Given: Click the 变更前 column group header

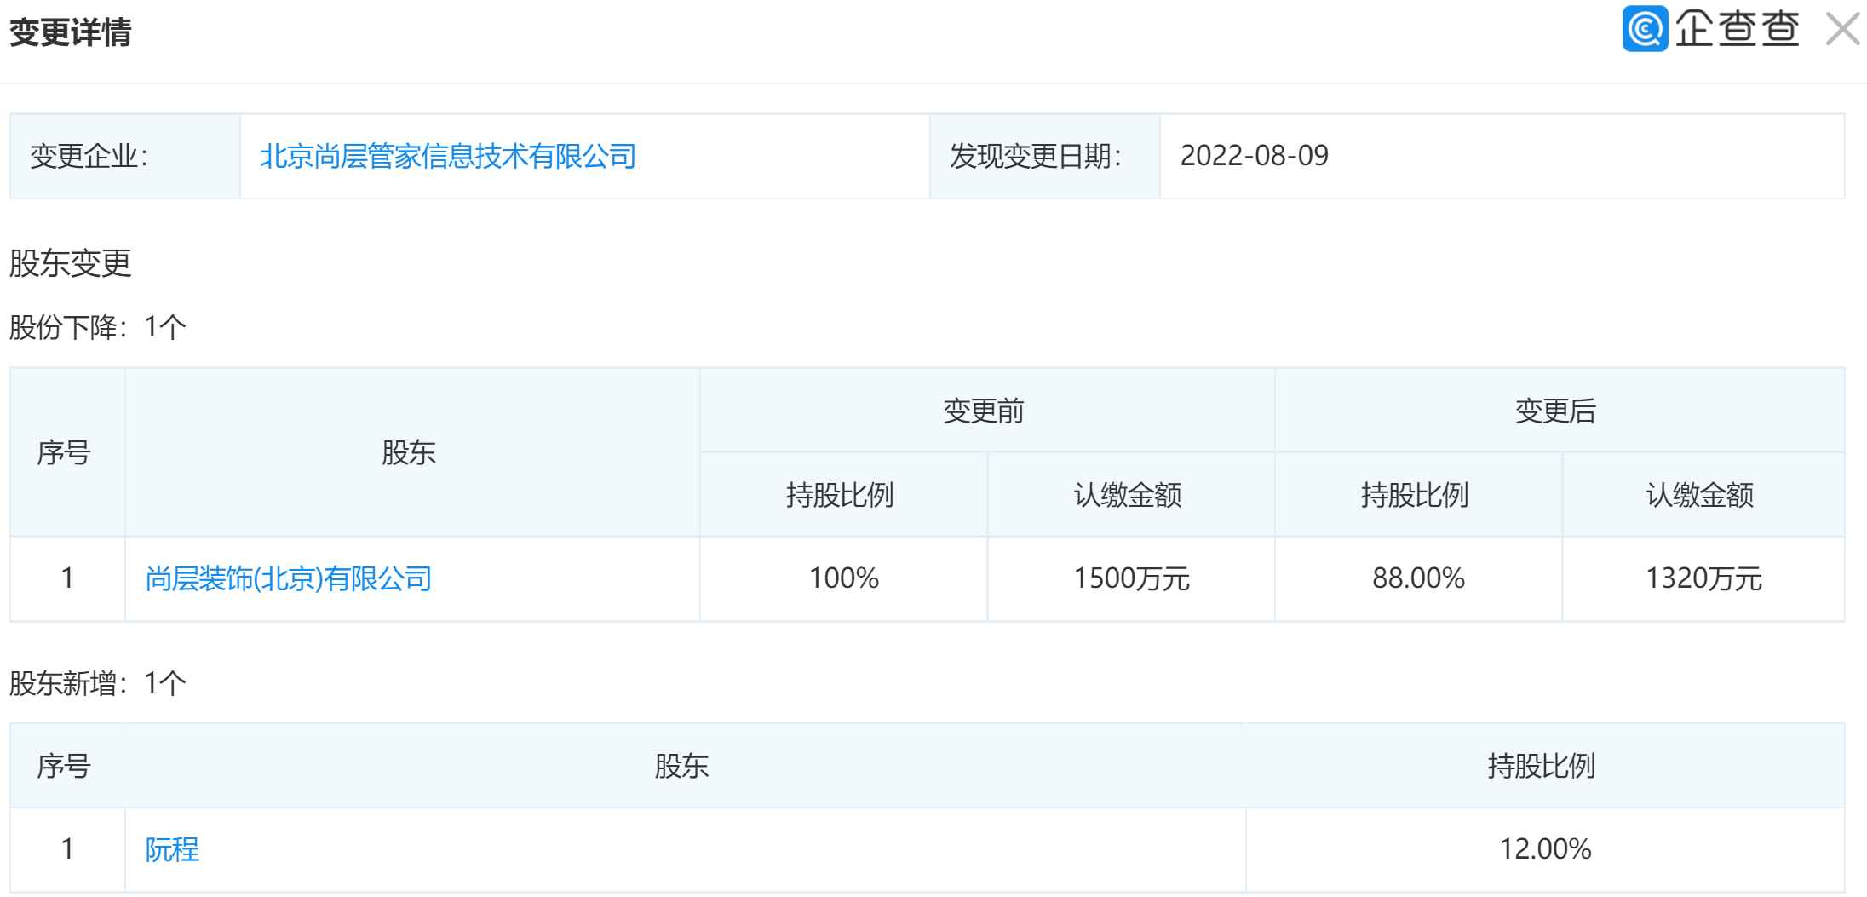Looking at the screenshot, I should [x=983, y=411].
